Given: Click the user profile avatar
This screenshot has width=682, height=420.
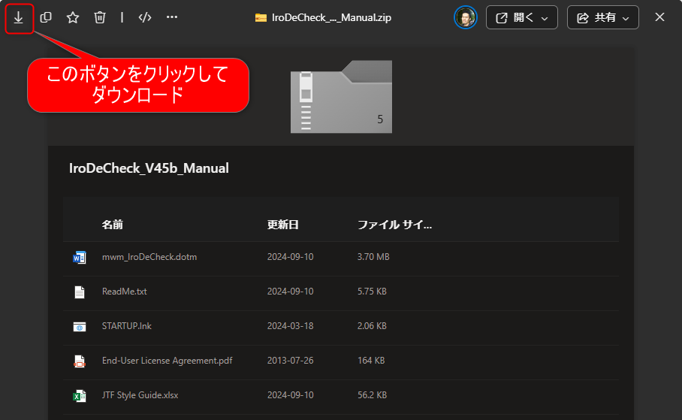Looking at the screenshot, I should click(x=466, y=17).
